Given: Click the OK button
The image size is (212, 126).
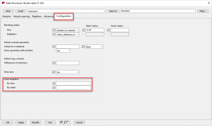Looking at the screenshot, I should (x=8, y=122).
